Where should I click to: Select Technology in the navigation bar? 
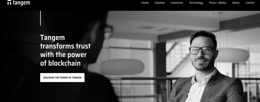click(196, 3)
